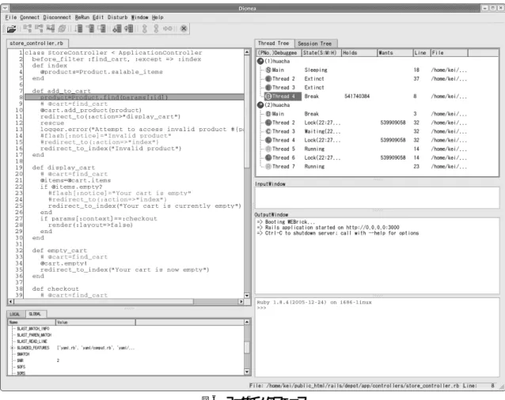Click the status icon of Extinct Thread 2
Screen dimensions: 505x400
pyautogui.click(x=268, y=78)
